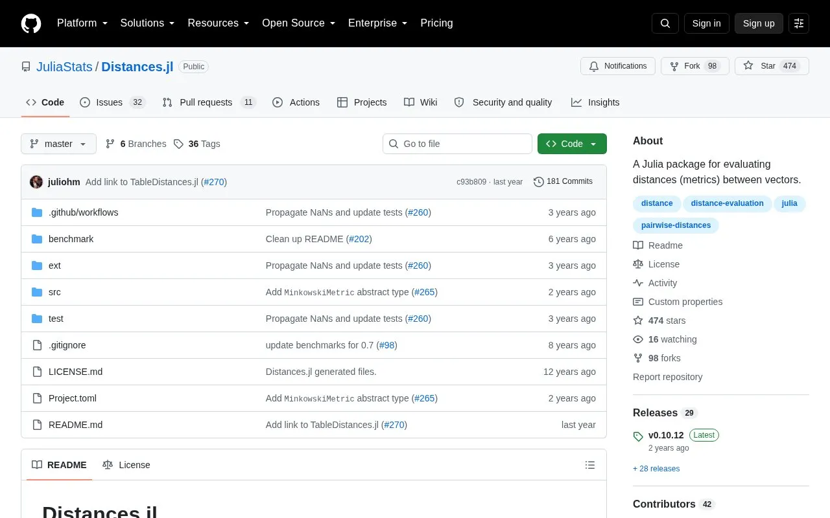Open the + 28 releases link
This screenshot has width=830, height=518.
656,469
